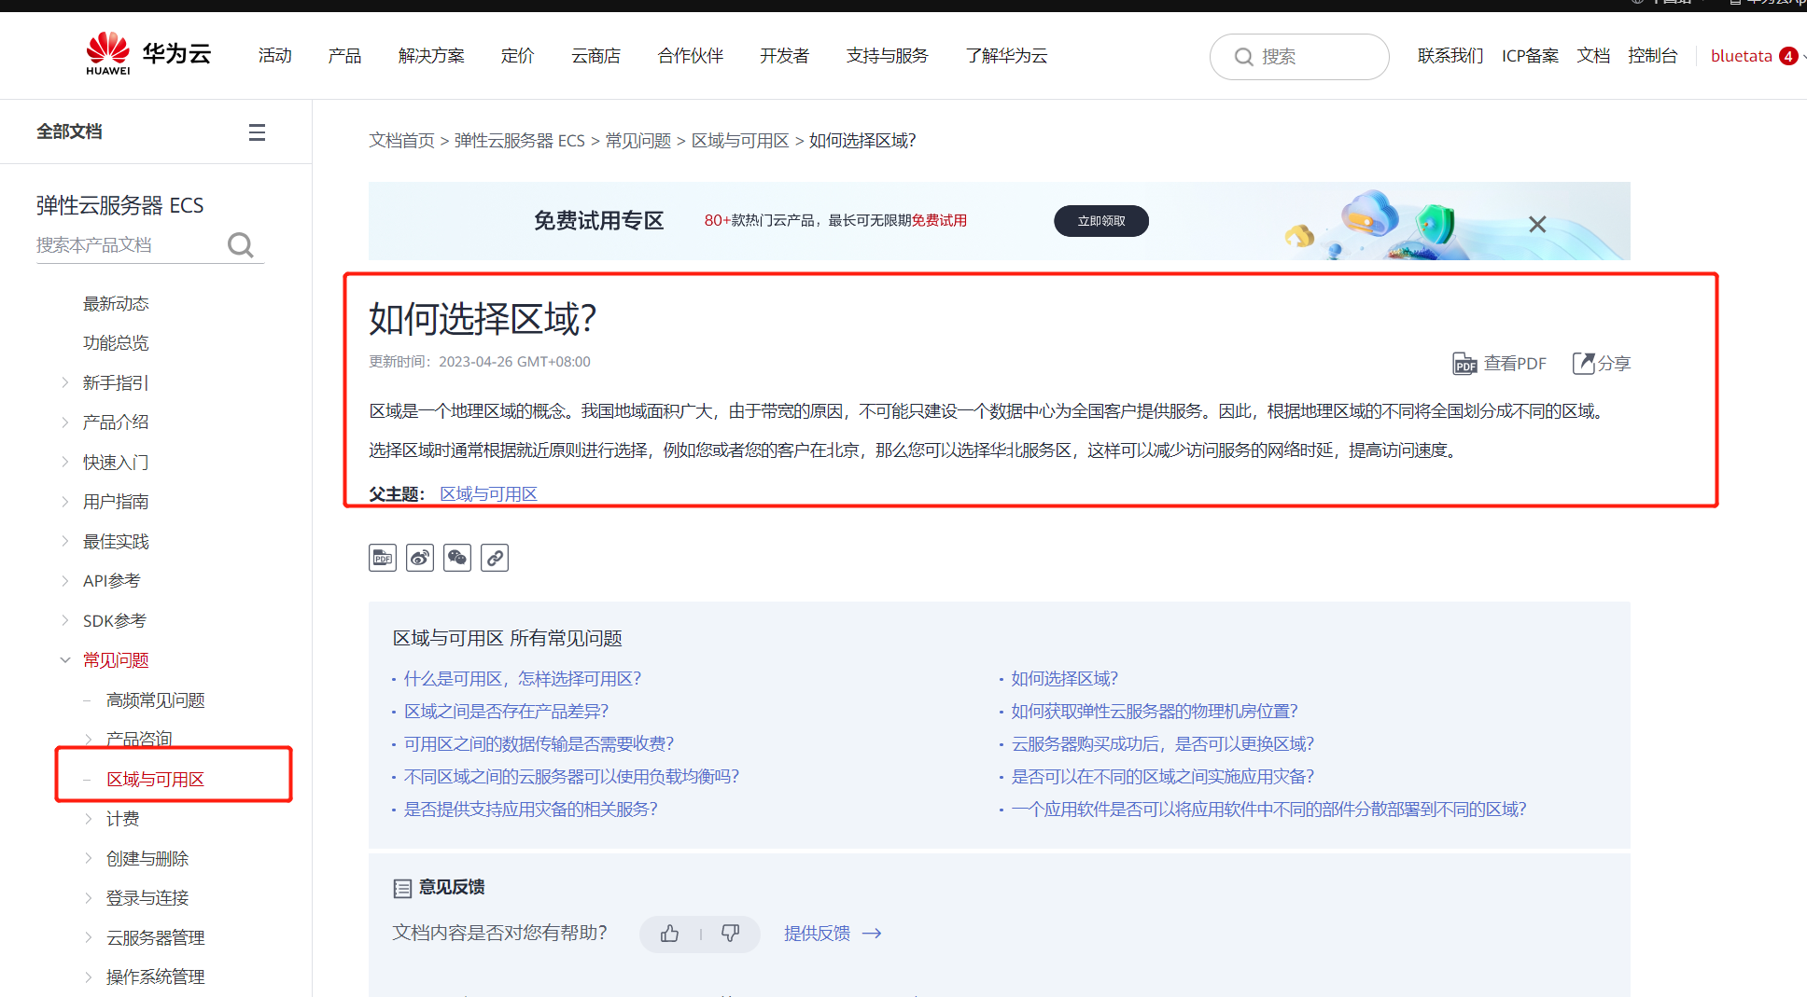Click the Huawei Cloud logo

(148, 54)
